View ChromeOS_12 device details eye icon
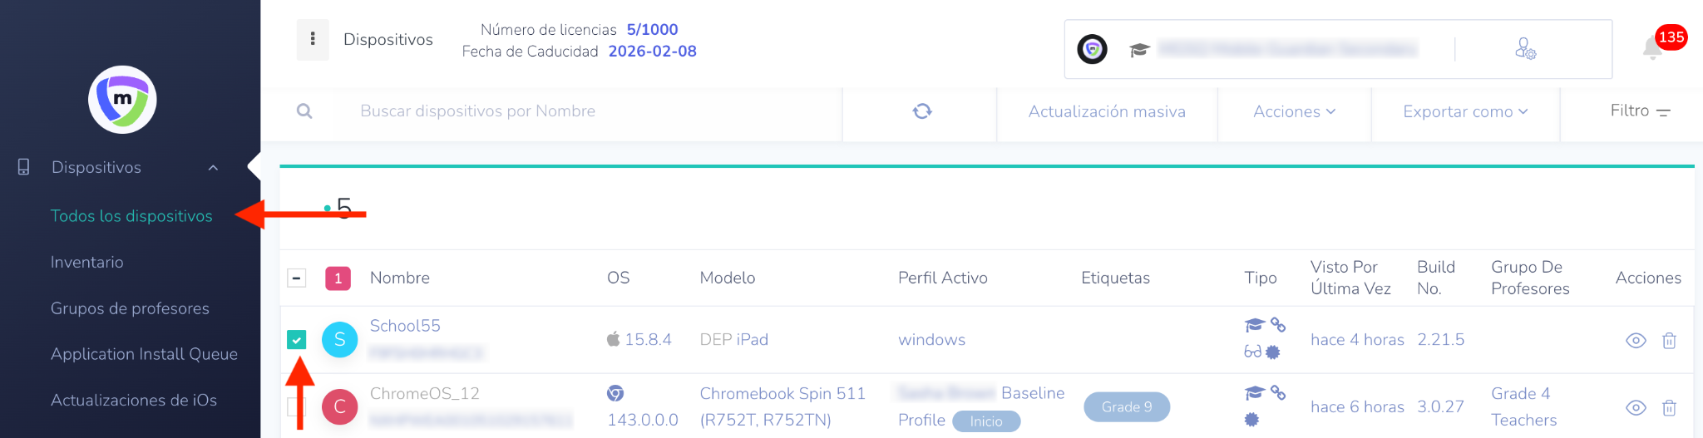The image size is (1703, 438). (x=1636, y=408)
